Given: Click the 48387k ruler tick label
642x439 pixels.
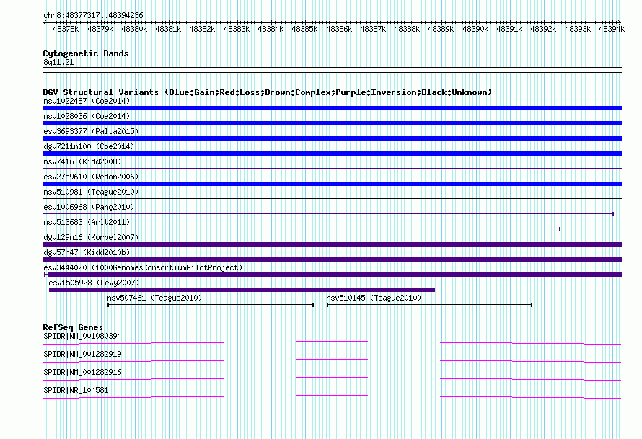Looking at the screenshot, I should coord(373,29).
